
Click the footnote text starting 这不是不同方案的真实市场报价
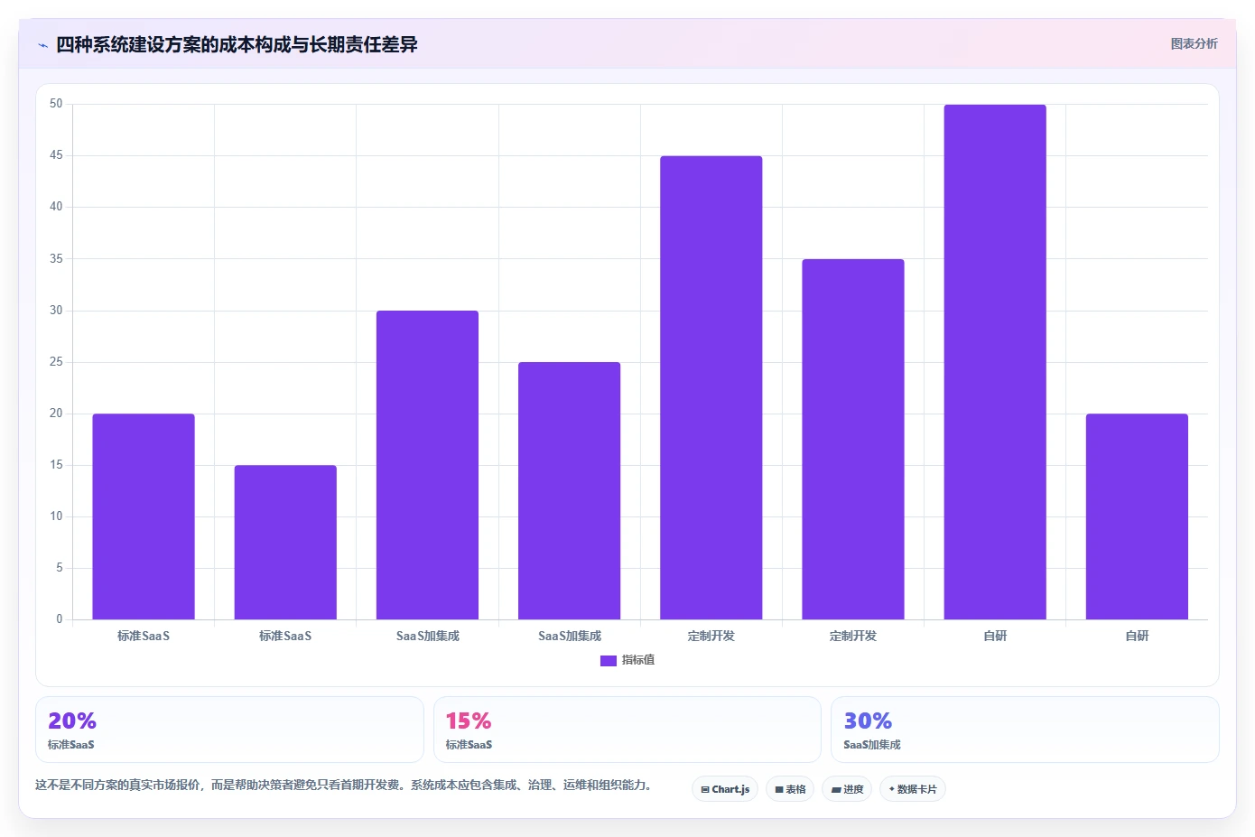coord(343,785)
